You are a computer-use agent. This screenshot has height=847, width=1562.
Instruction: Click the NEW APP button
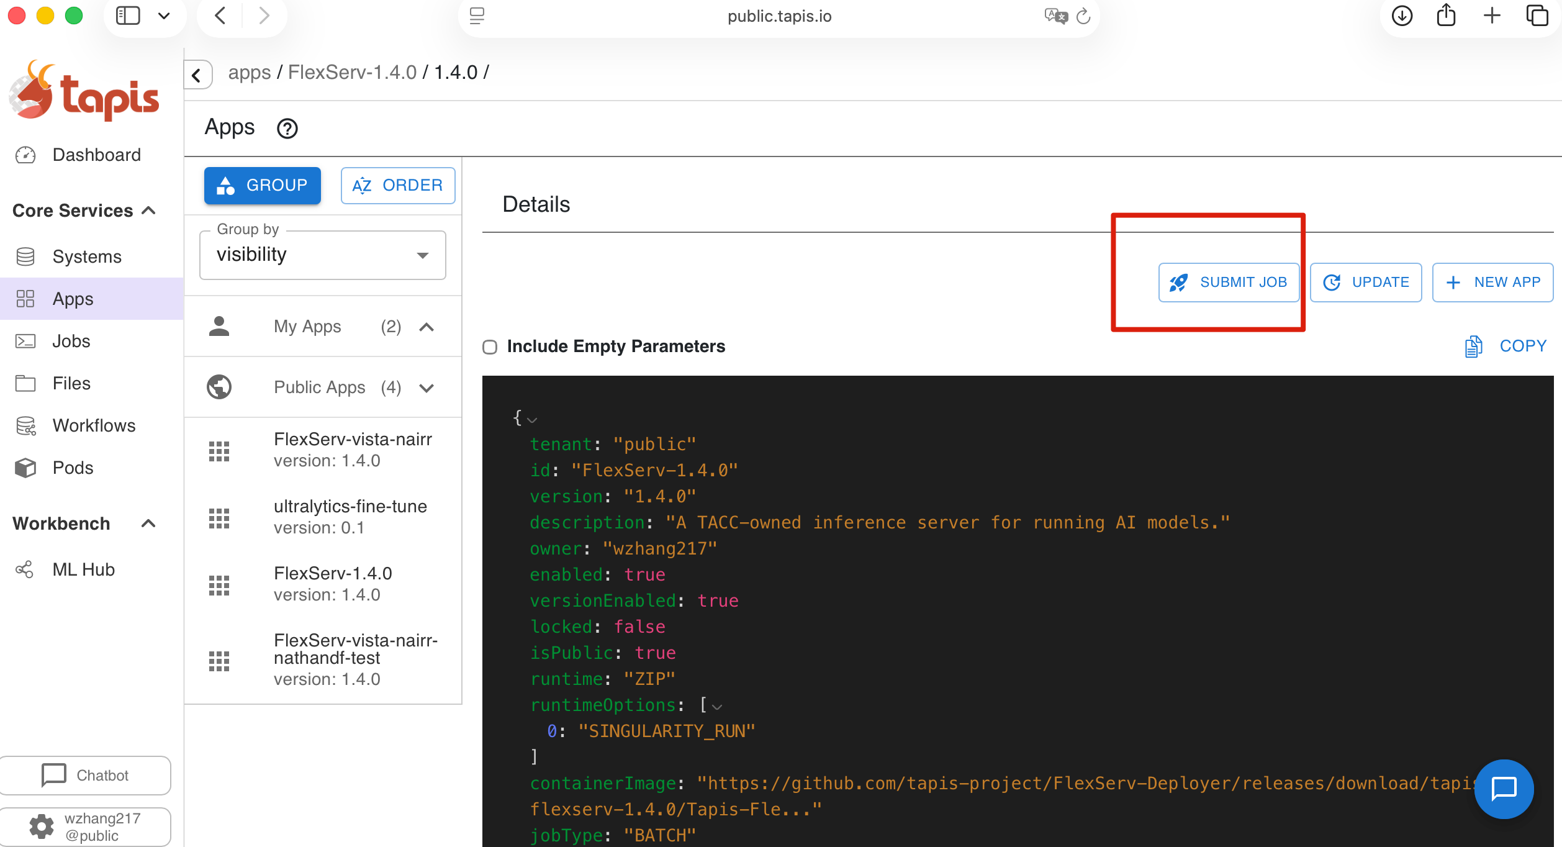[x=1492, y=283]
